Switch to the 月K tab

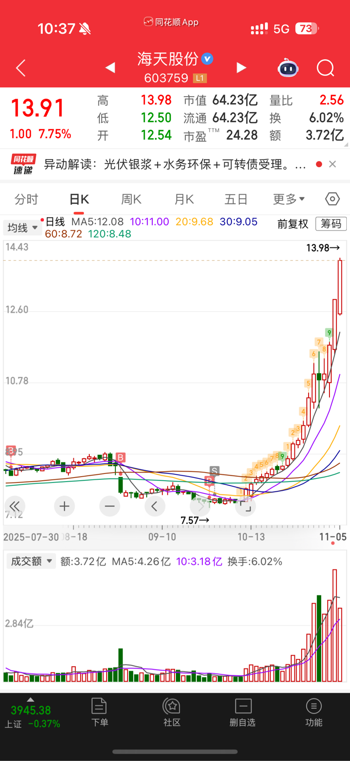point(184,200)
